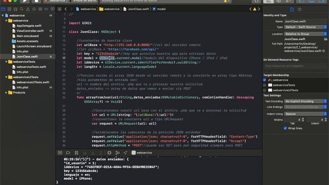This screenshot has height=185, width=329.
Task: Click the file Name input field
Action: click(305, 22)
